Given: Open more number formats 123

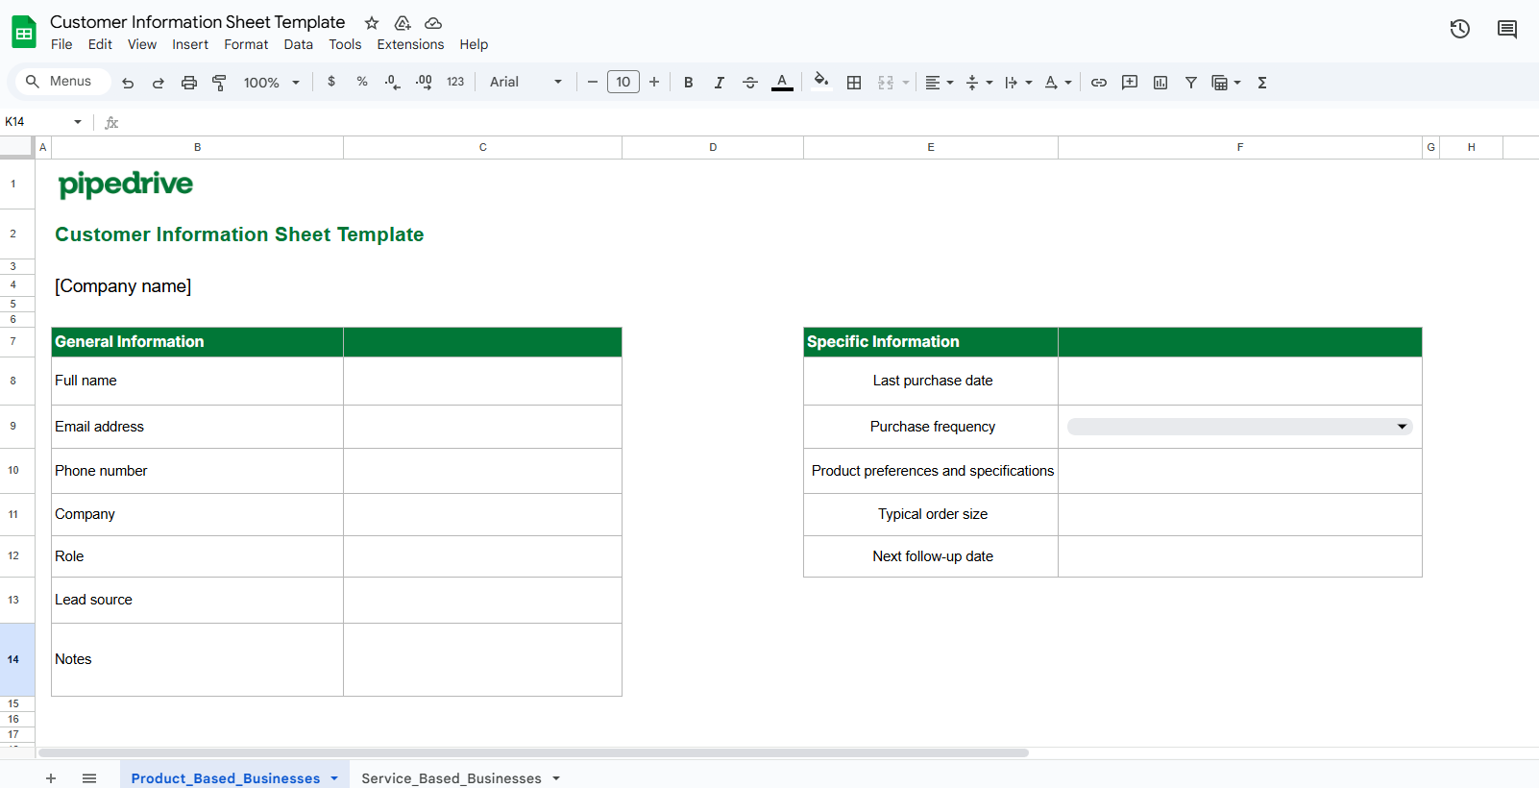Looking at the screenshot, I should pos(455,82).
